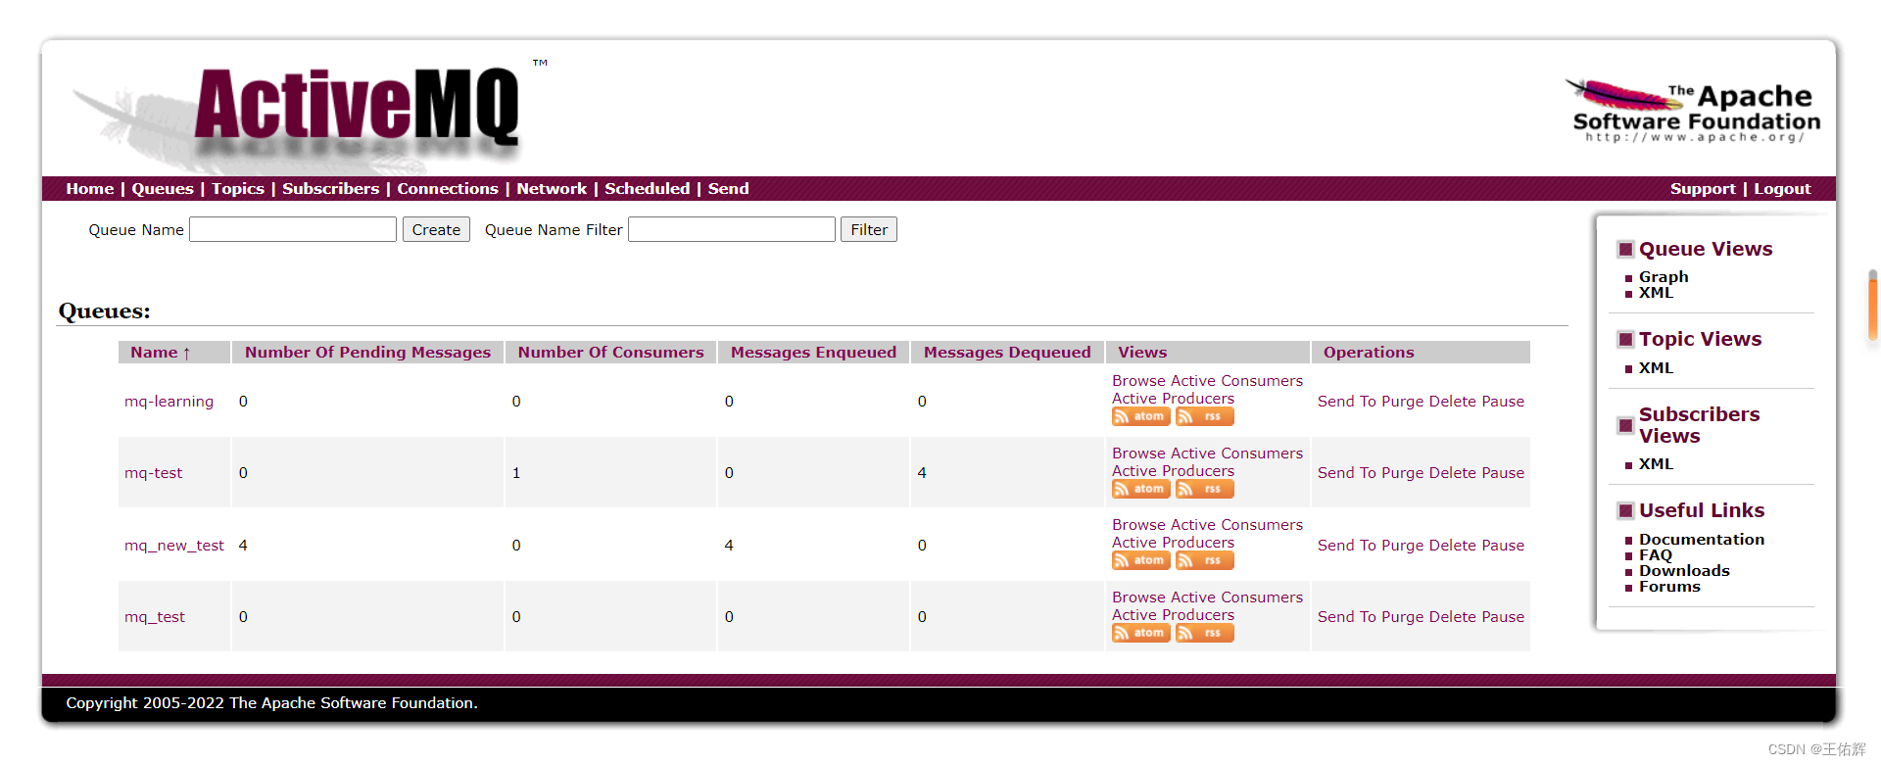
Task: Delete the mq-test queue
Action: coord(1452,473)
